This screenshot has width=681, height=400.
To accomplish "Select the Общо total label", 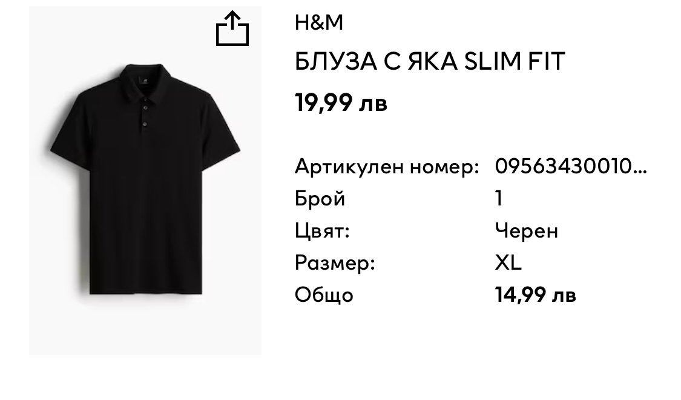I will [x=324, y=295].
